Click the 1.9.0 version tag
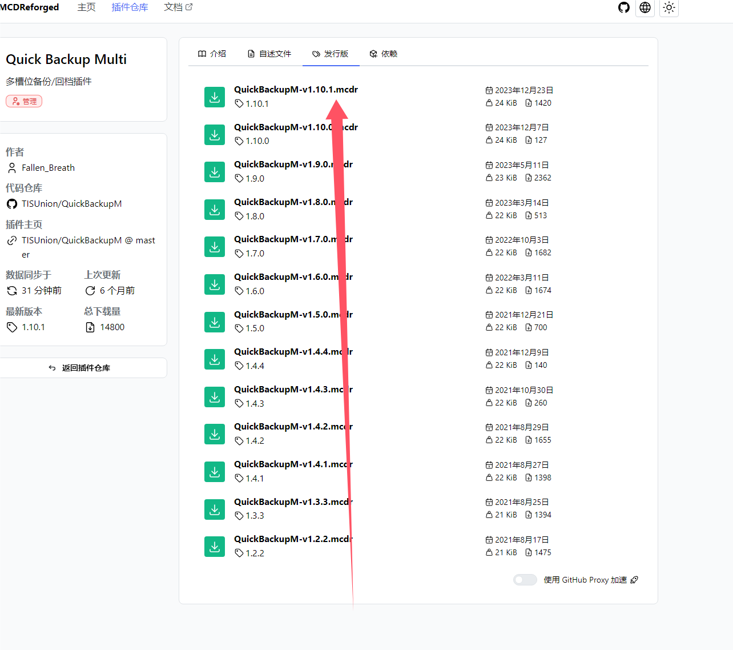Image resolution: width=733 pixels, height=650 pixels. click(x=249, y=178)
